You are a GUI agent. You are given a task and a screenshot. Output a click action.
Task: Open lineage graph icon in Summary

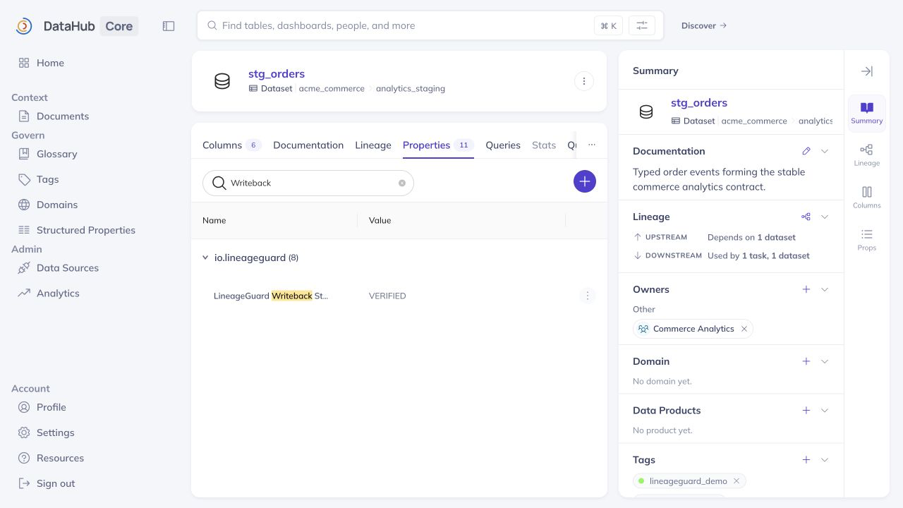[x=806, y=217]
